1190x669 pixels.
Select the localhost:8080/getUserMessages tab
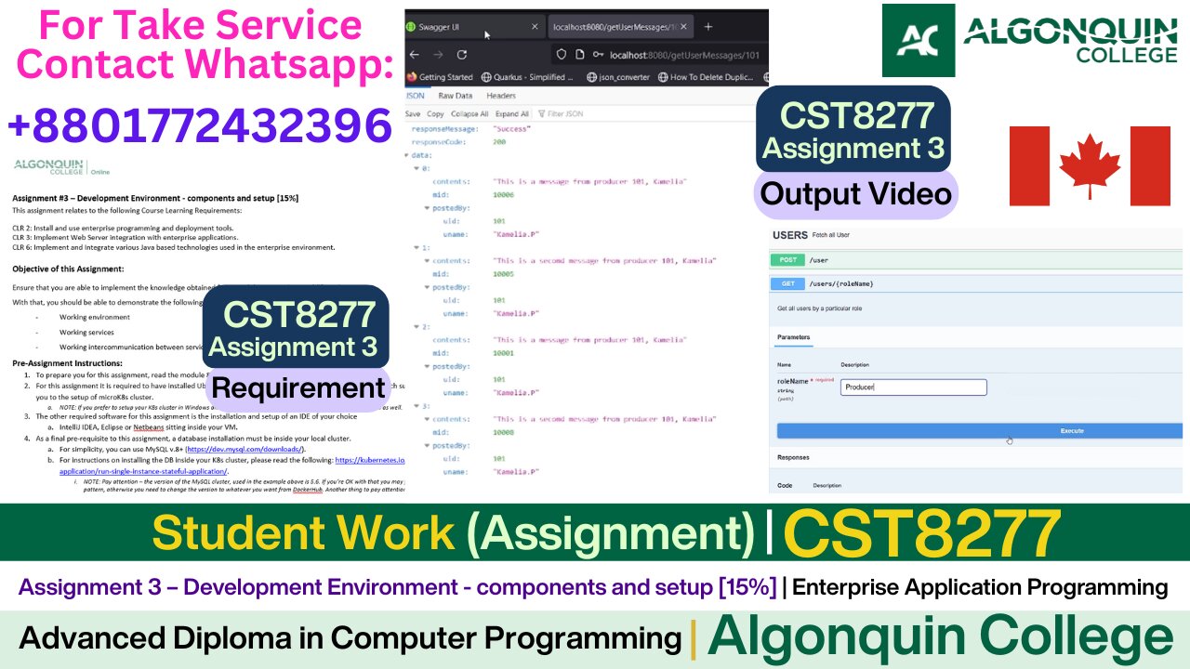(x=622, y=27)
